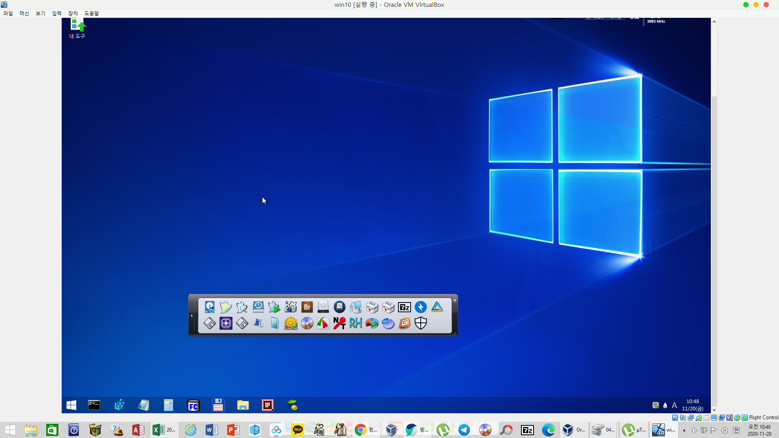Open the host volume speaker tray icon
The image size is (779, 438).
694,430
